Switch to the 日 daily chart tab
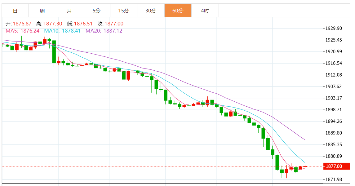 point(15,11)
